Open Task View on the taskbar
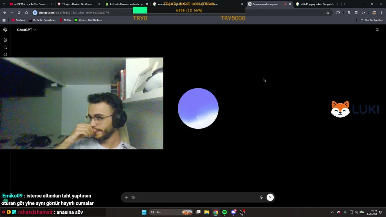Viewport: 386px width, 217px height. 198,212
